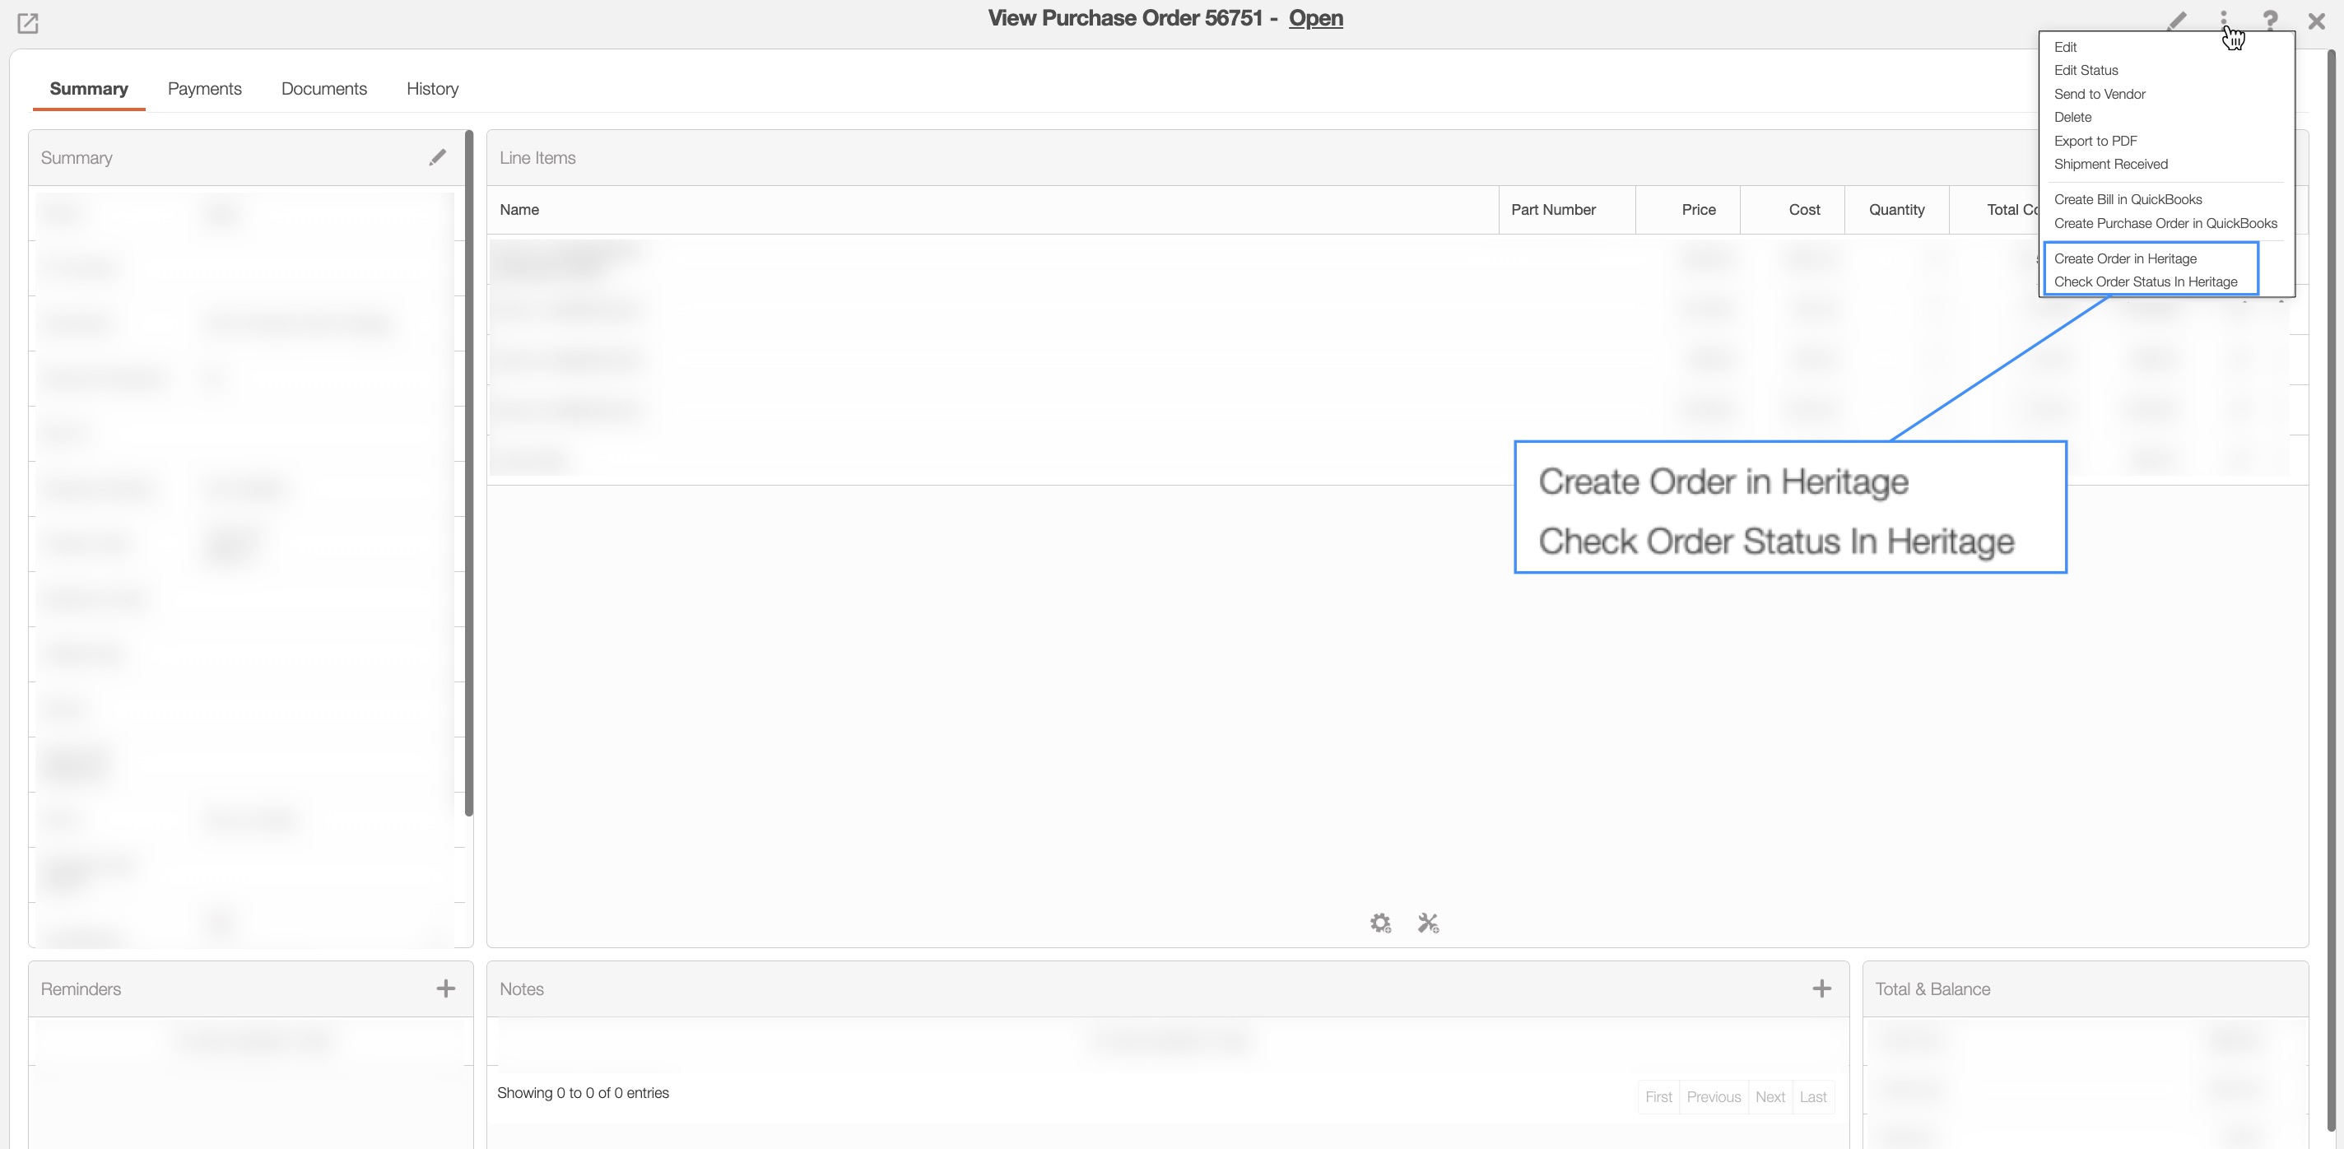Go to the History tab
This screenshot has height=1149, width=2344.
432,89
